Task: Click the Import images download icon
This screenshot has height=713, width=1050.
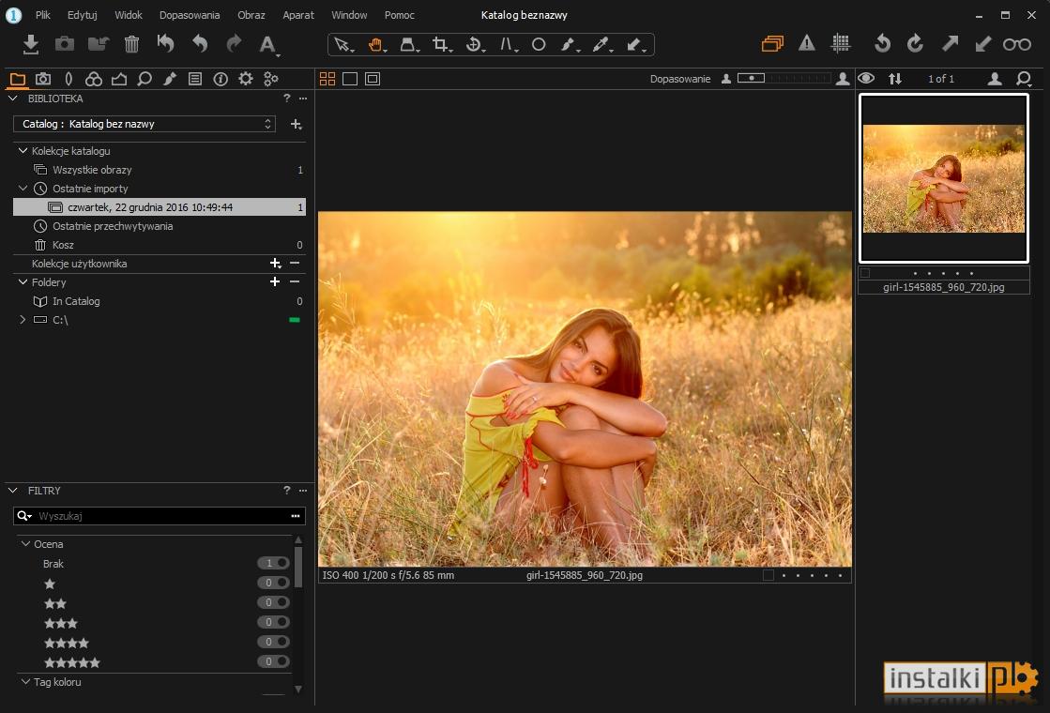Action: coord(30,44)
